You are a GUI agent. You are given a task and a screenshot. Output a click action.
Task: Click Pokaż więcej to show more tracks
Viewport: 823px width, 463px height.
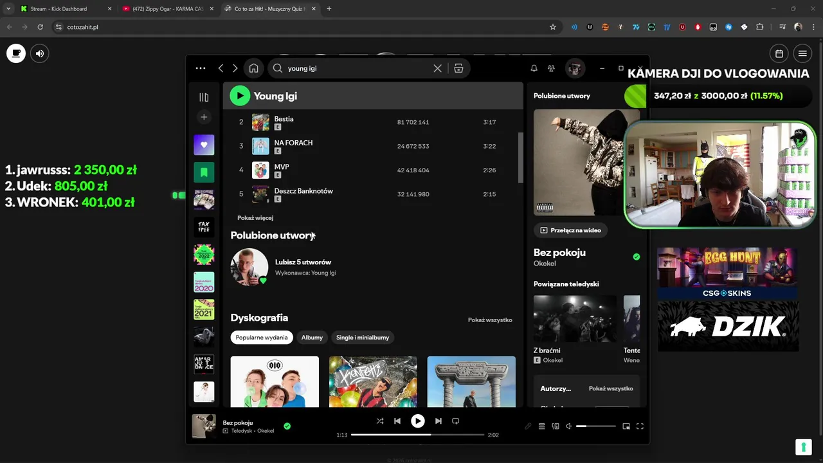(x=255, y=218)
